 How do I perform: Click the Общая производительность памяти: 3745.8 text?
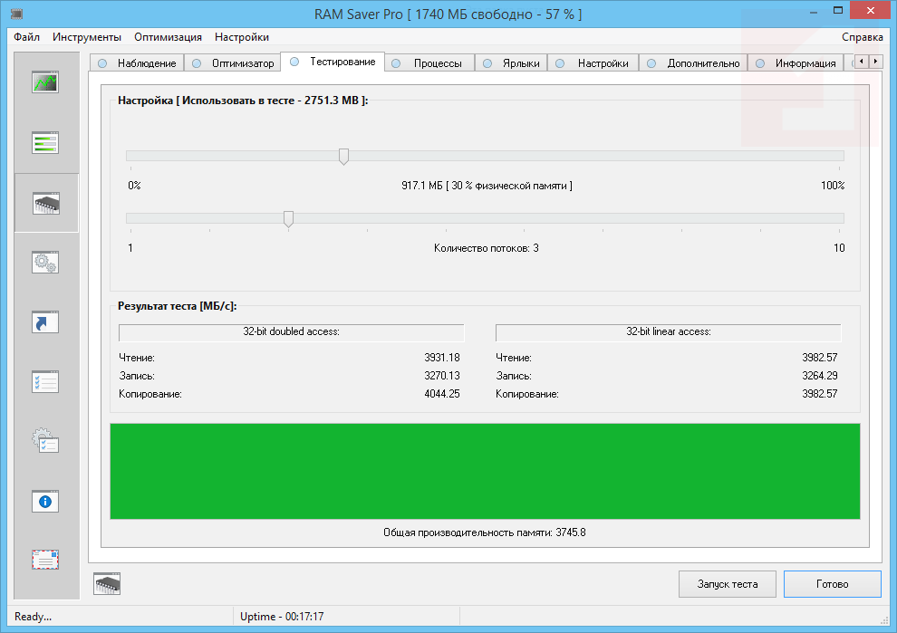(x=485, y=532)
